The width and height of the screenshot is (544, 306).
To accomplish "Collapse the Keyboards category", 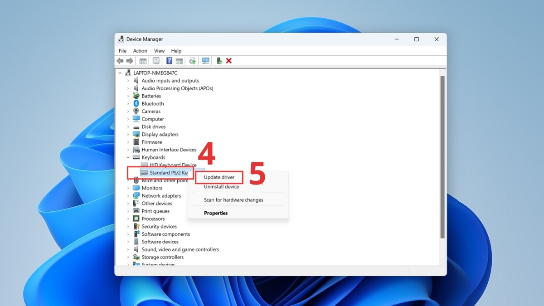I will pos(128,157).
